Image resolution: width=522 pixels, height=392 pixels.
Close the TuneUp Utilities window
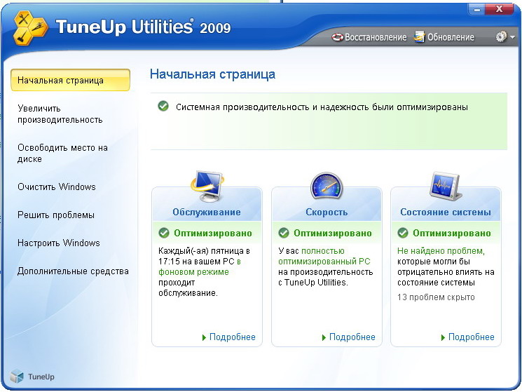(x=500, y=9)
